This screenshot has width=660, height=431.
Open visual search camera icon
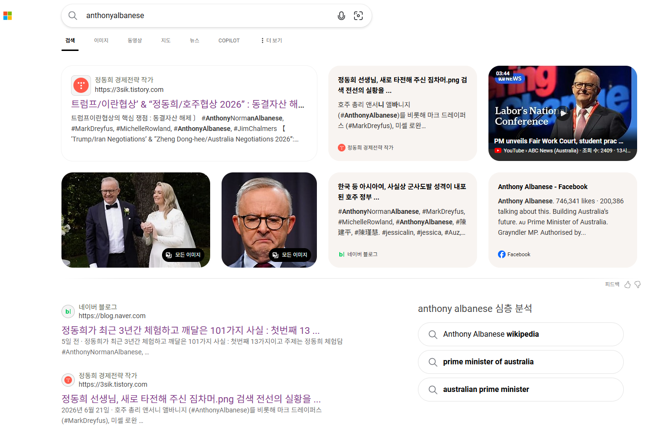pos(358,16)
